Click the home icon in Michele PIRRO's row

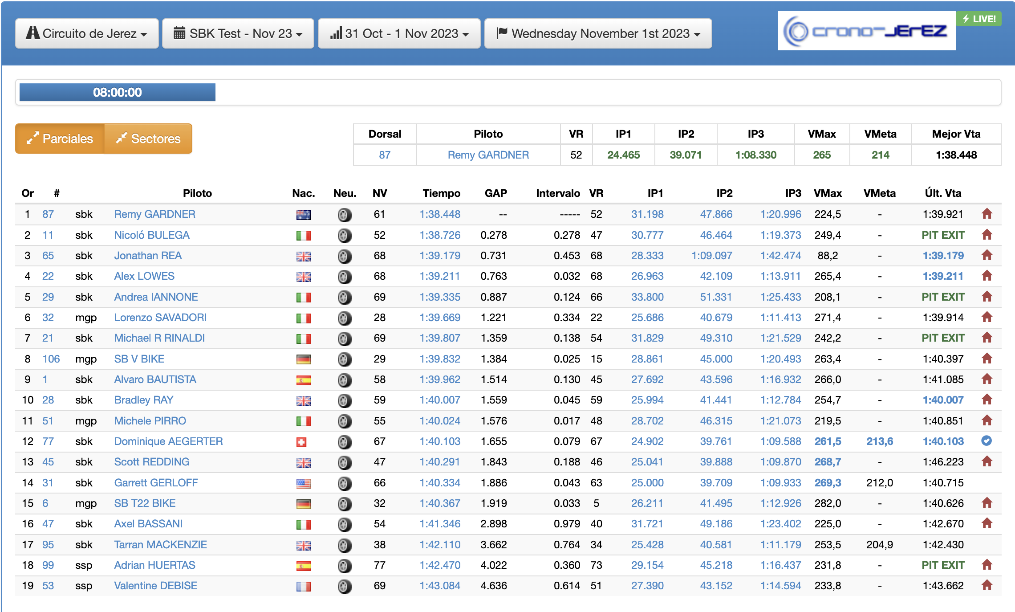pos(987,420)
